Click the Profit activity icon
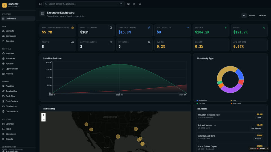The height and width of the screenshot is (152, 271). coord(264,28)
